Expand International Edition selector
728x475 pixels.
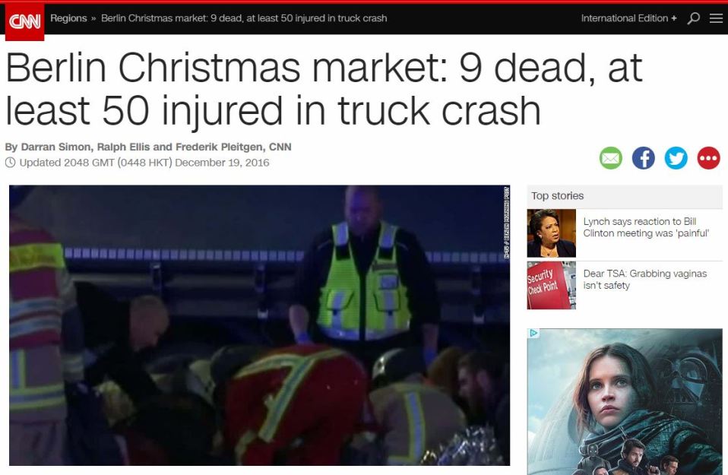(628, 18)
